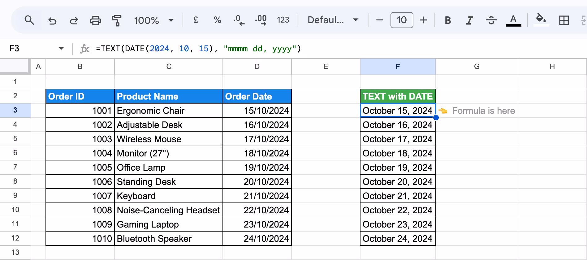Viewport: 587px width, 260px height.
Task: Select column F header
Action: (x=398, y=66)
